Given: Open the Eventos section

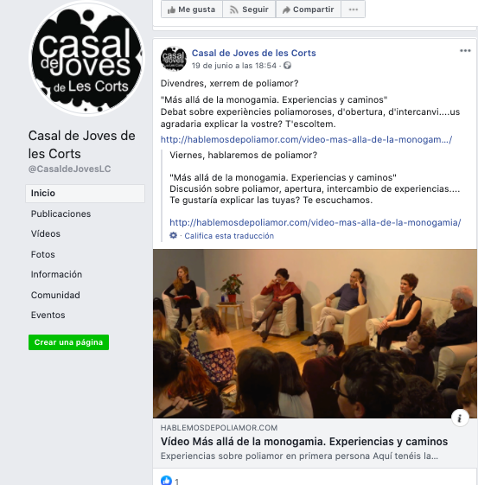Looking at the screenshot, I should pos(48,315).
